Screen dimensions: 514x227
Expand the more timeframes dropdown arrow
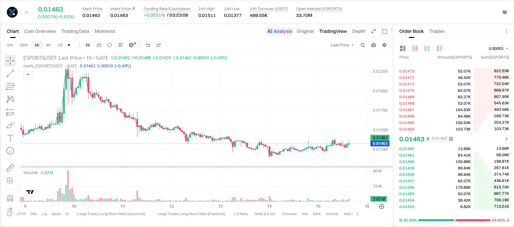pos(69,45)
